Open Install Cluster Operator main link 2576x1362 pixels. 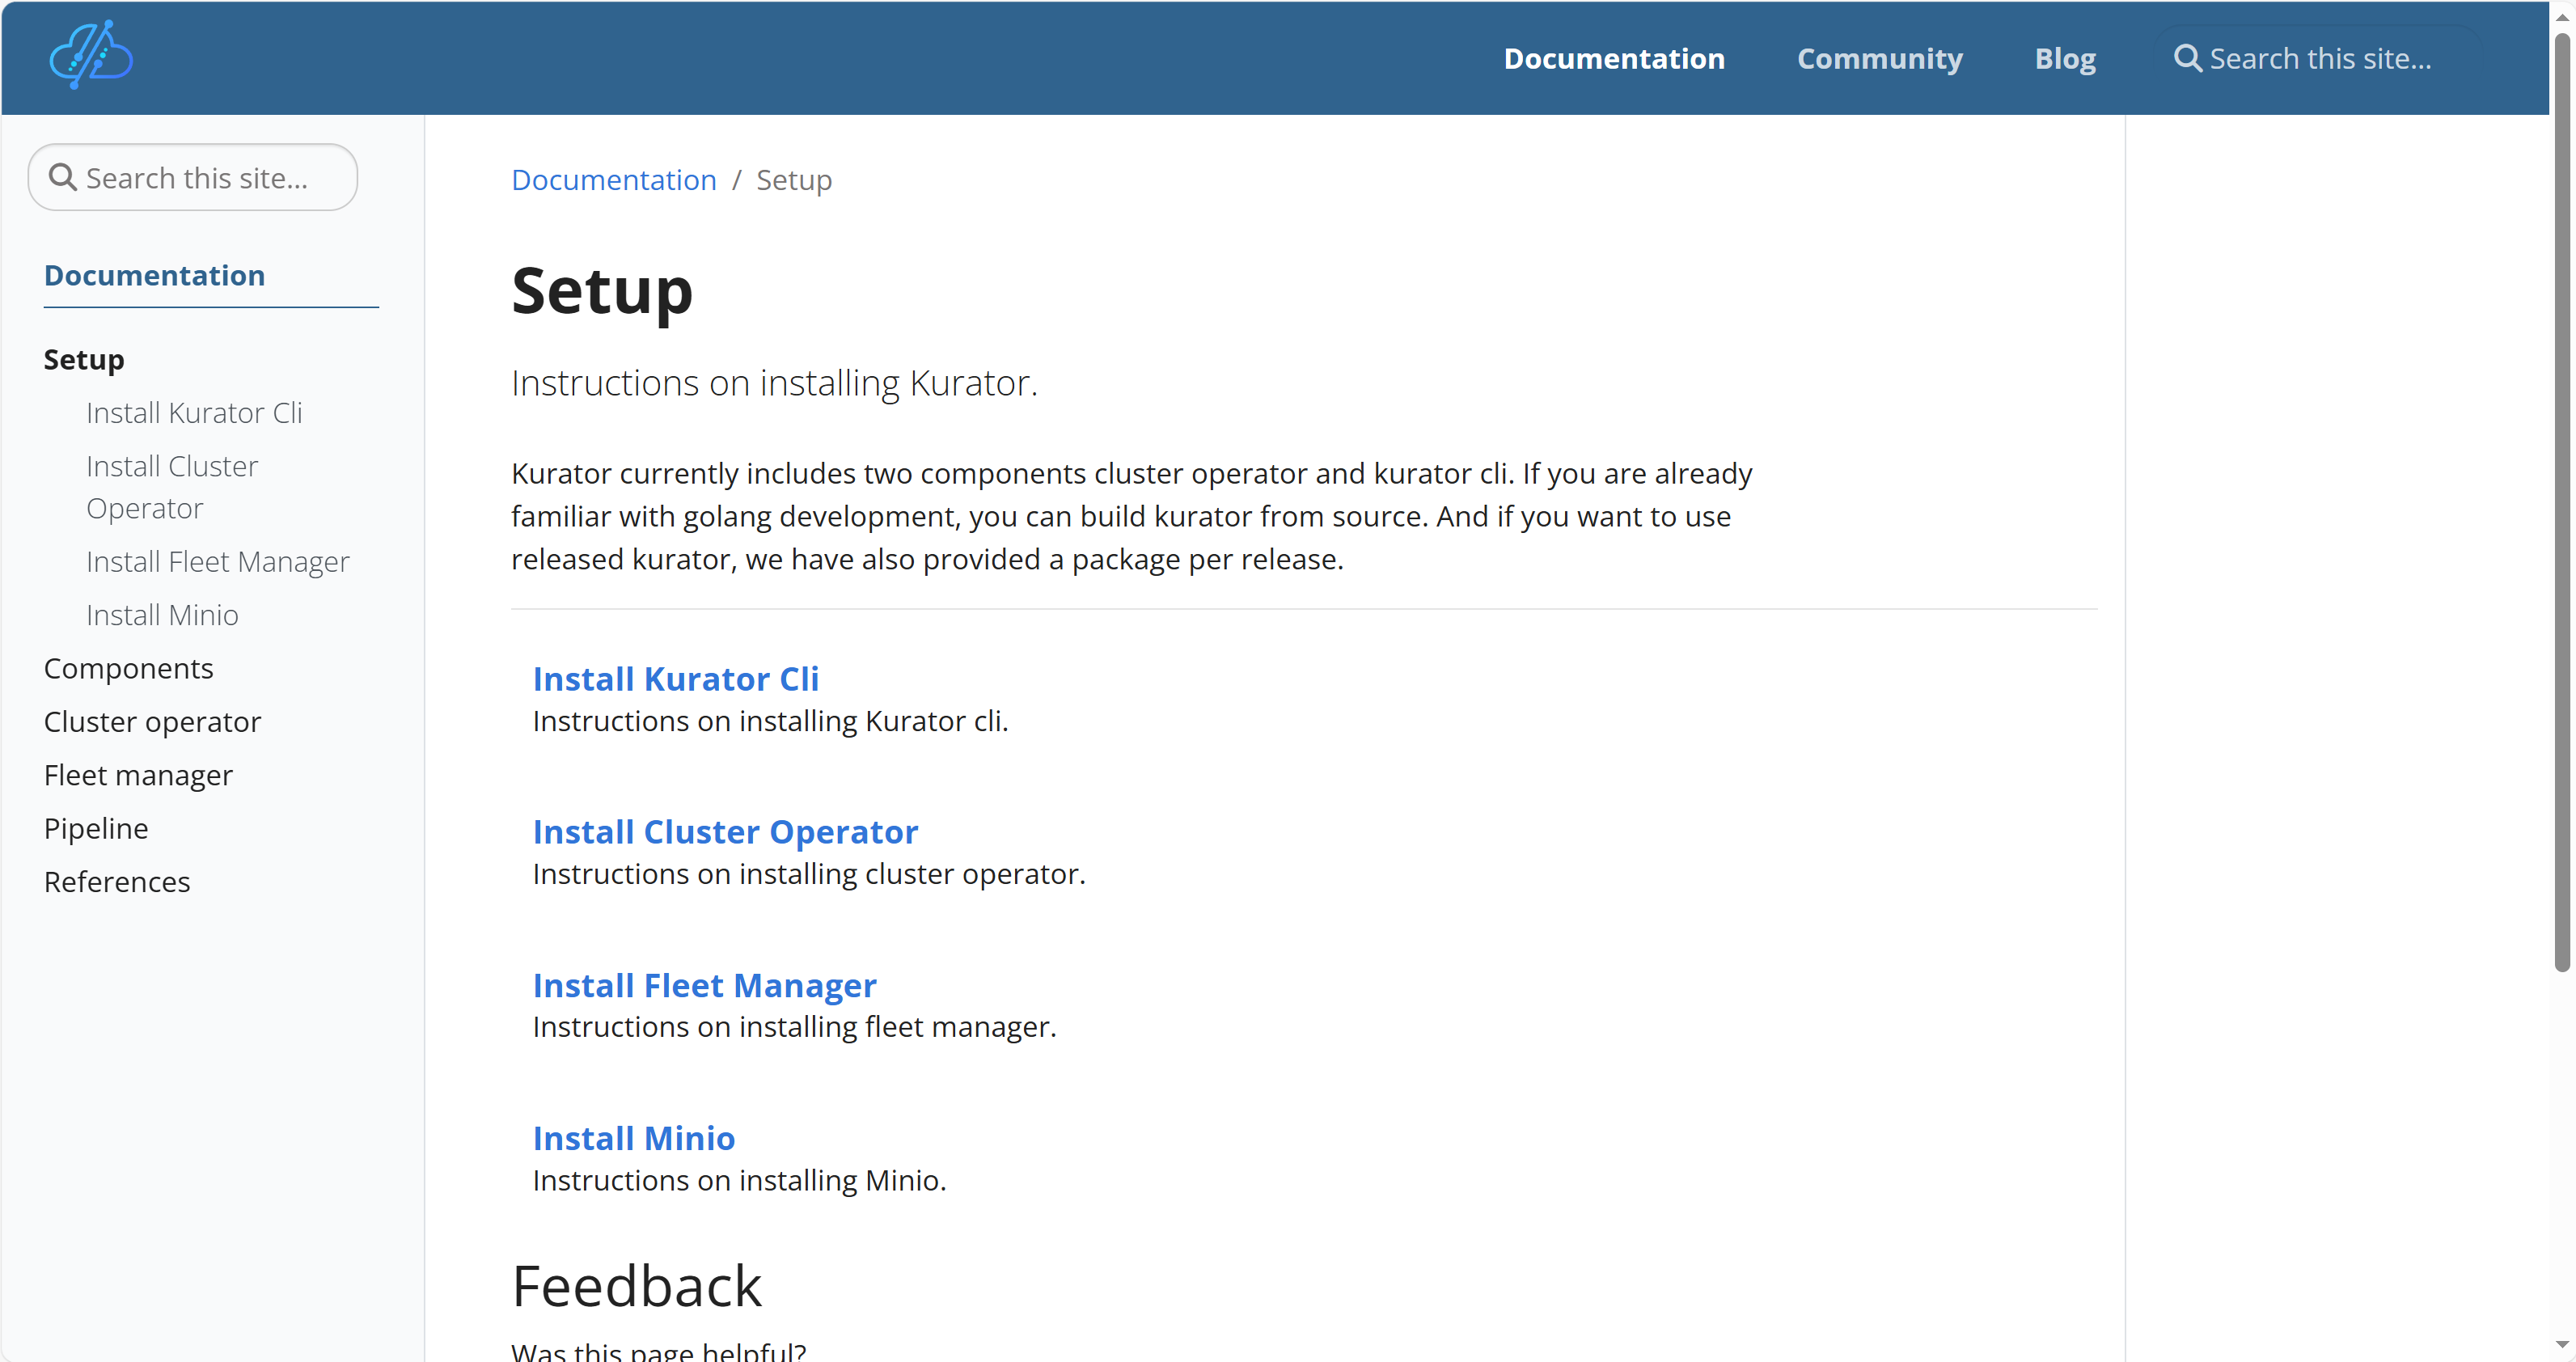725,832
